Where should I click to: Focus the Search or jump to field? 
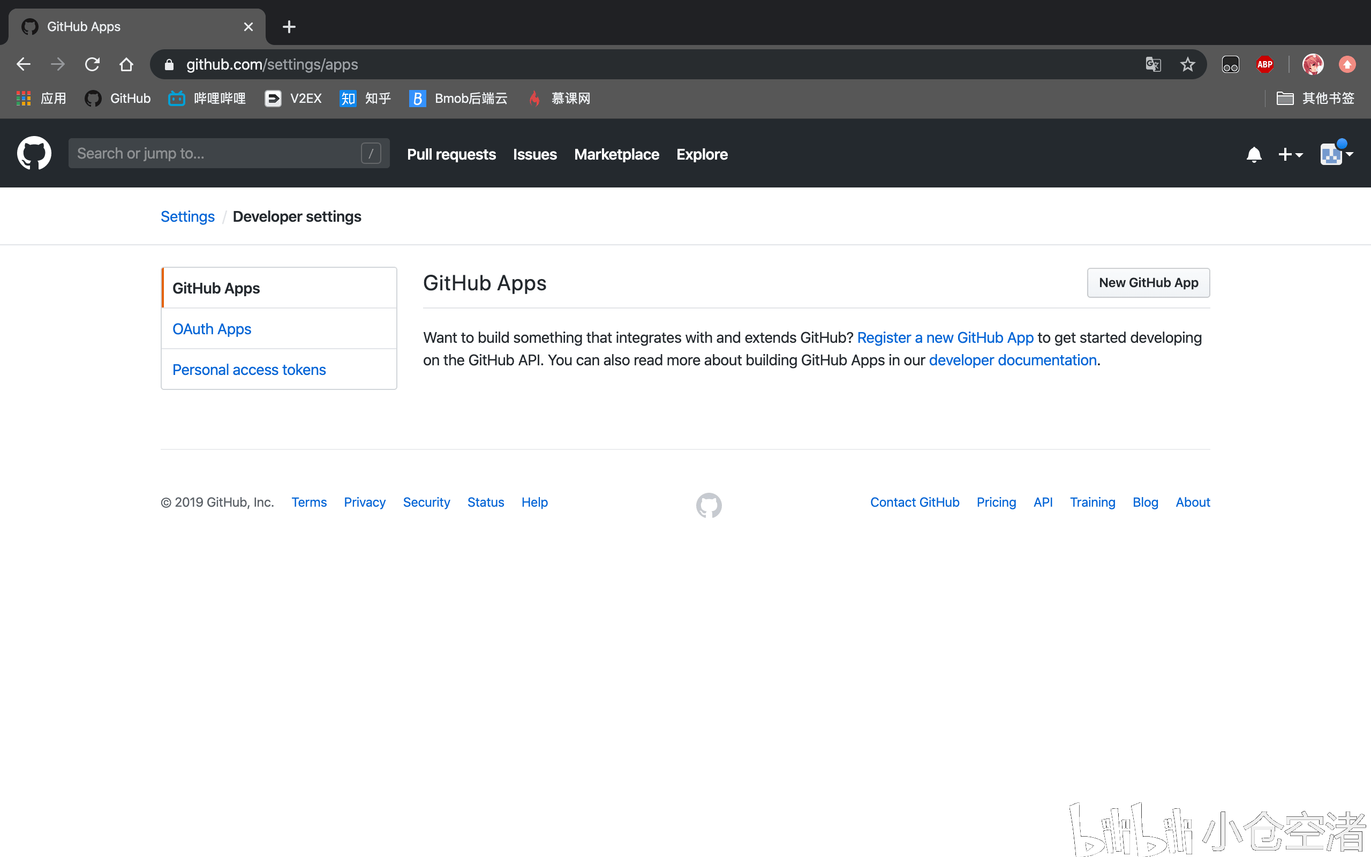tap(229, 153)
